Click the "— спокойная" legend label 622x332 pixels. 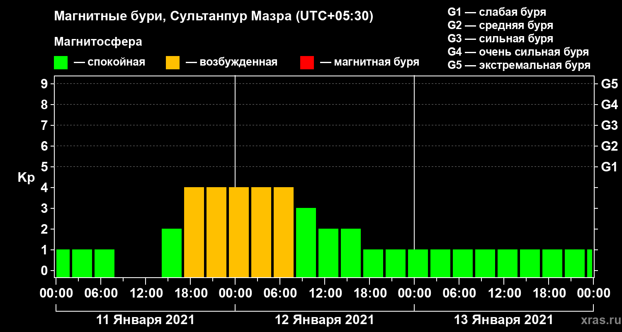click(x=109, y=63)
